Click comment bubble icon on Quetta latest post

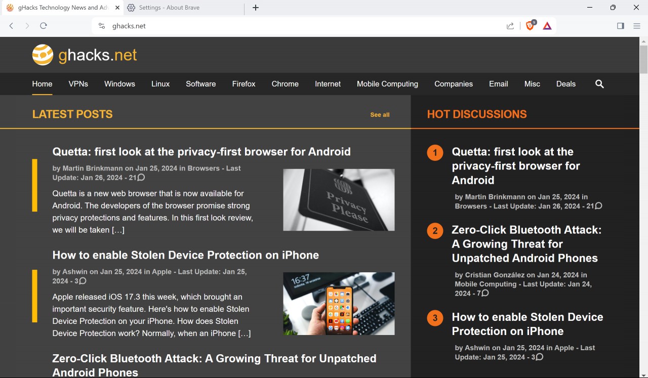(x=141, y=178)
